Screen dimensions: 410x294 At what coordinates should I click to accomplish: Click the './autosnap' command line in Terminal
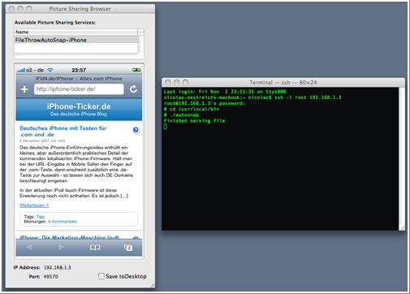[181, 115]
